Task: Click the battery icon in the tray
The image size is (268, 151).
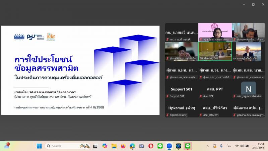Action: click(247, 146)
